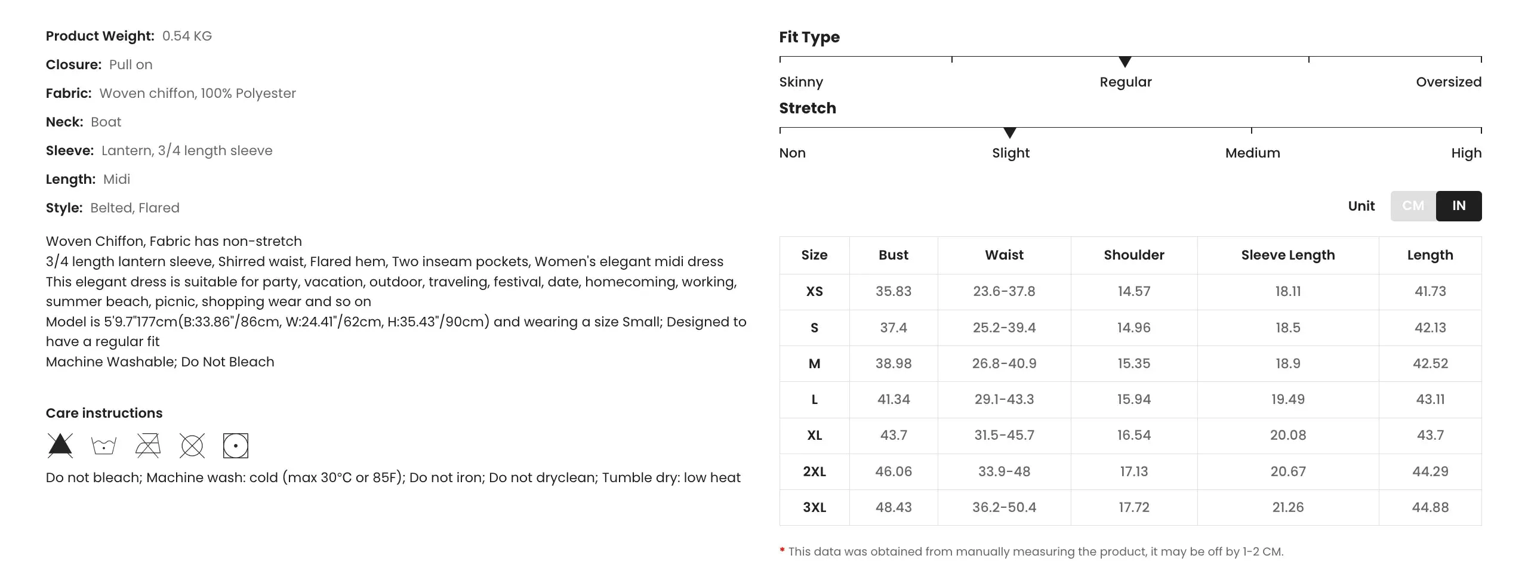Click the tumble dry low heat icon
The height and width of the screenshot is (586, 1528).
pyautogui.click(x=236, y=445)
